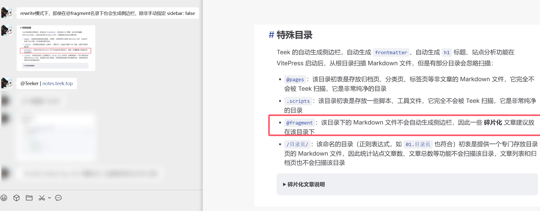
Task: Click the @pages code label
Action: pos(295,80)
